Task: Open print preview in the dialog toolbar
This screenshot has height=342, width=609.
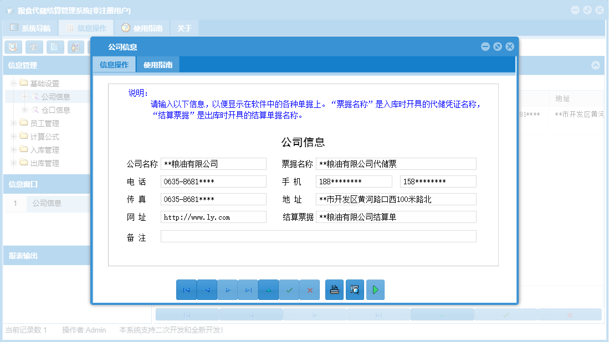Action: tap(355, 289)
